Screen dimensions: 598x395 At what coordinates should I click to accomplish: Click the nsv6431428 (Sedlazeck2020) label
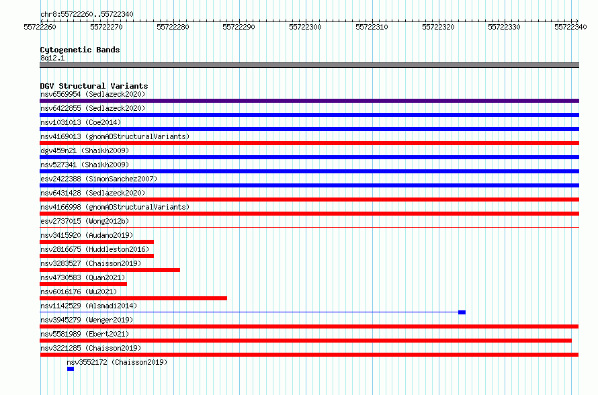click(93, 193)
